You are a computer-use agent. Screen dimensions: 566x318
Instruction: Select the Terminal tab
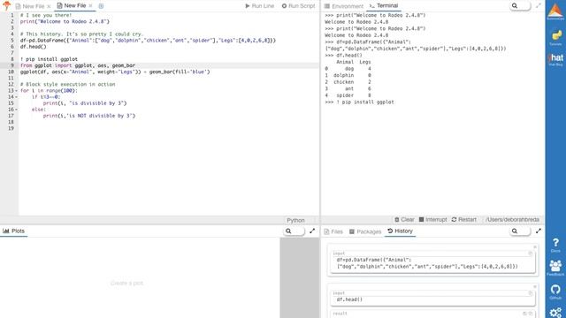coord(383,6)
